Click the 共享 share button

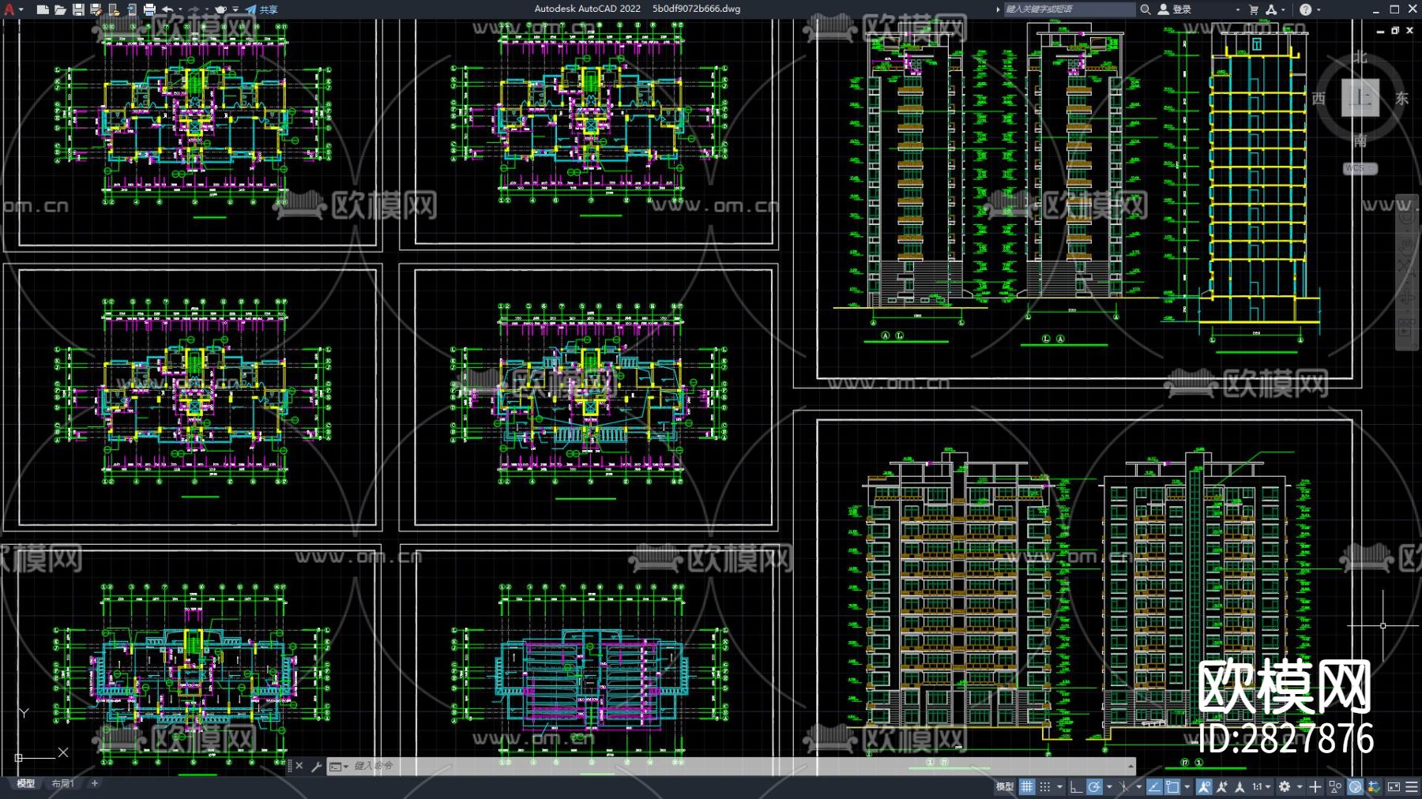261,9
